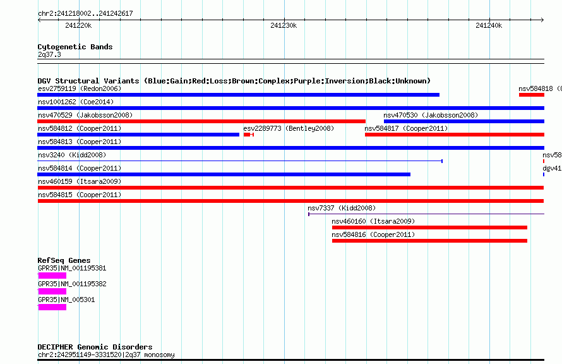Click the nsv3240 (Kidd2008) label
The image size is (562, 364).
pos(72,155)
